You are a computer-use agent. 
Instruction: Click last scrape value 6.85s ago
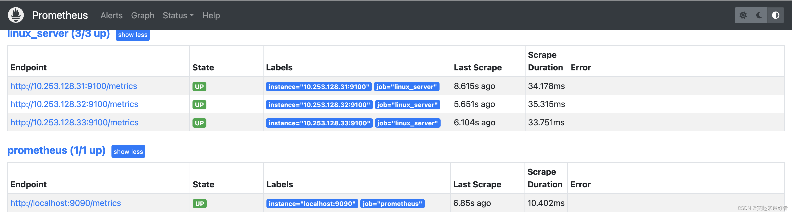coord(472,203)
